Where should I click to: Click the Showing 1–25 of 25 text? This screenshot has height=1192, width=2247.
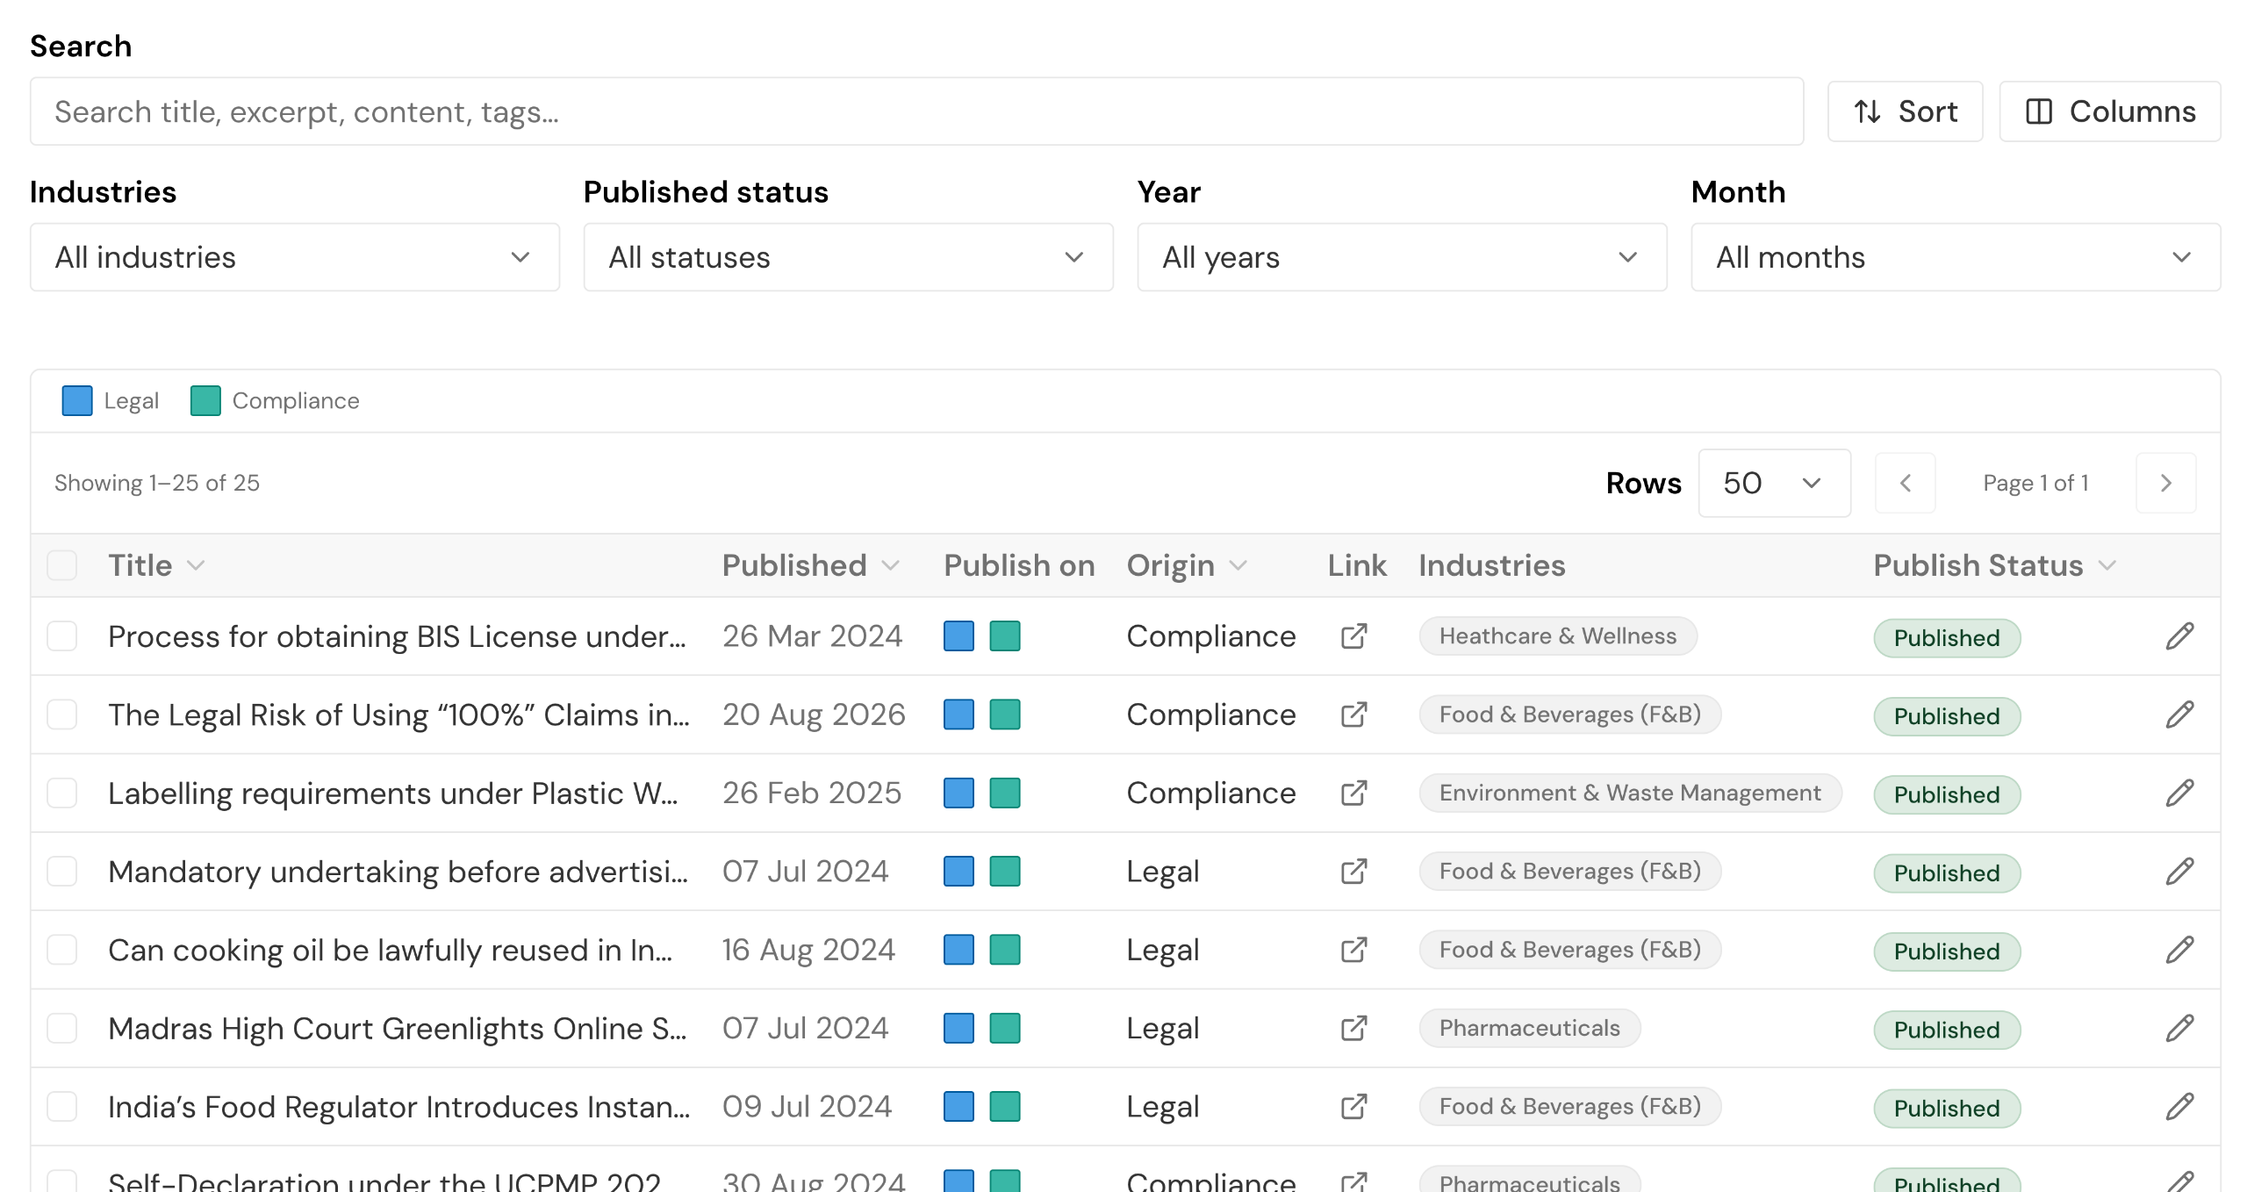157,483
